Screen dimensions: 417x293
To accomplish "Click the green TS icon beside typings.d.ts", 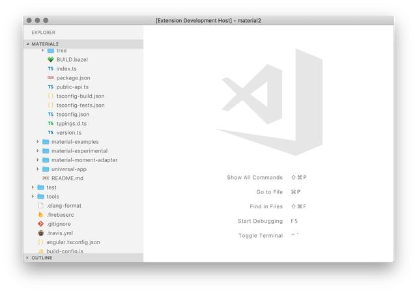I will 51,123.
